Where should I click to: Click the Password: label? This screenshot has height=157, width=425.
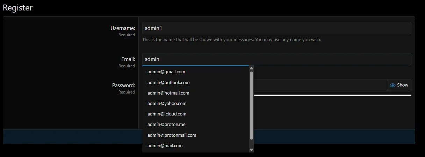(x=124, y=85)
